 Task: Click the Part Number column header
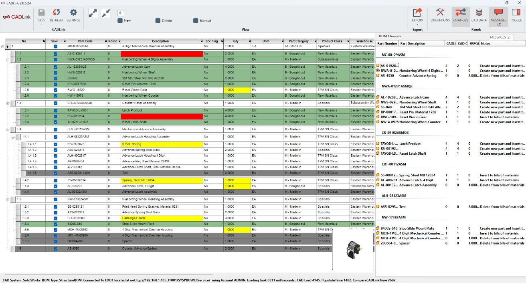[x=386, y=43]
